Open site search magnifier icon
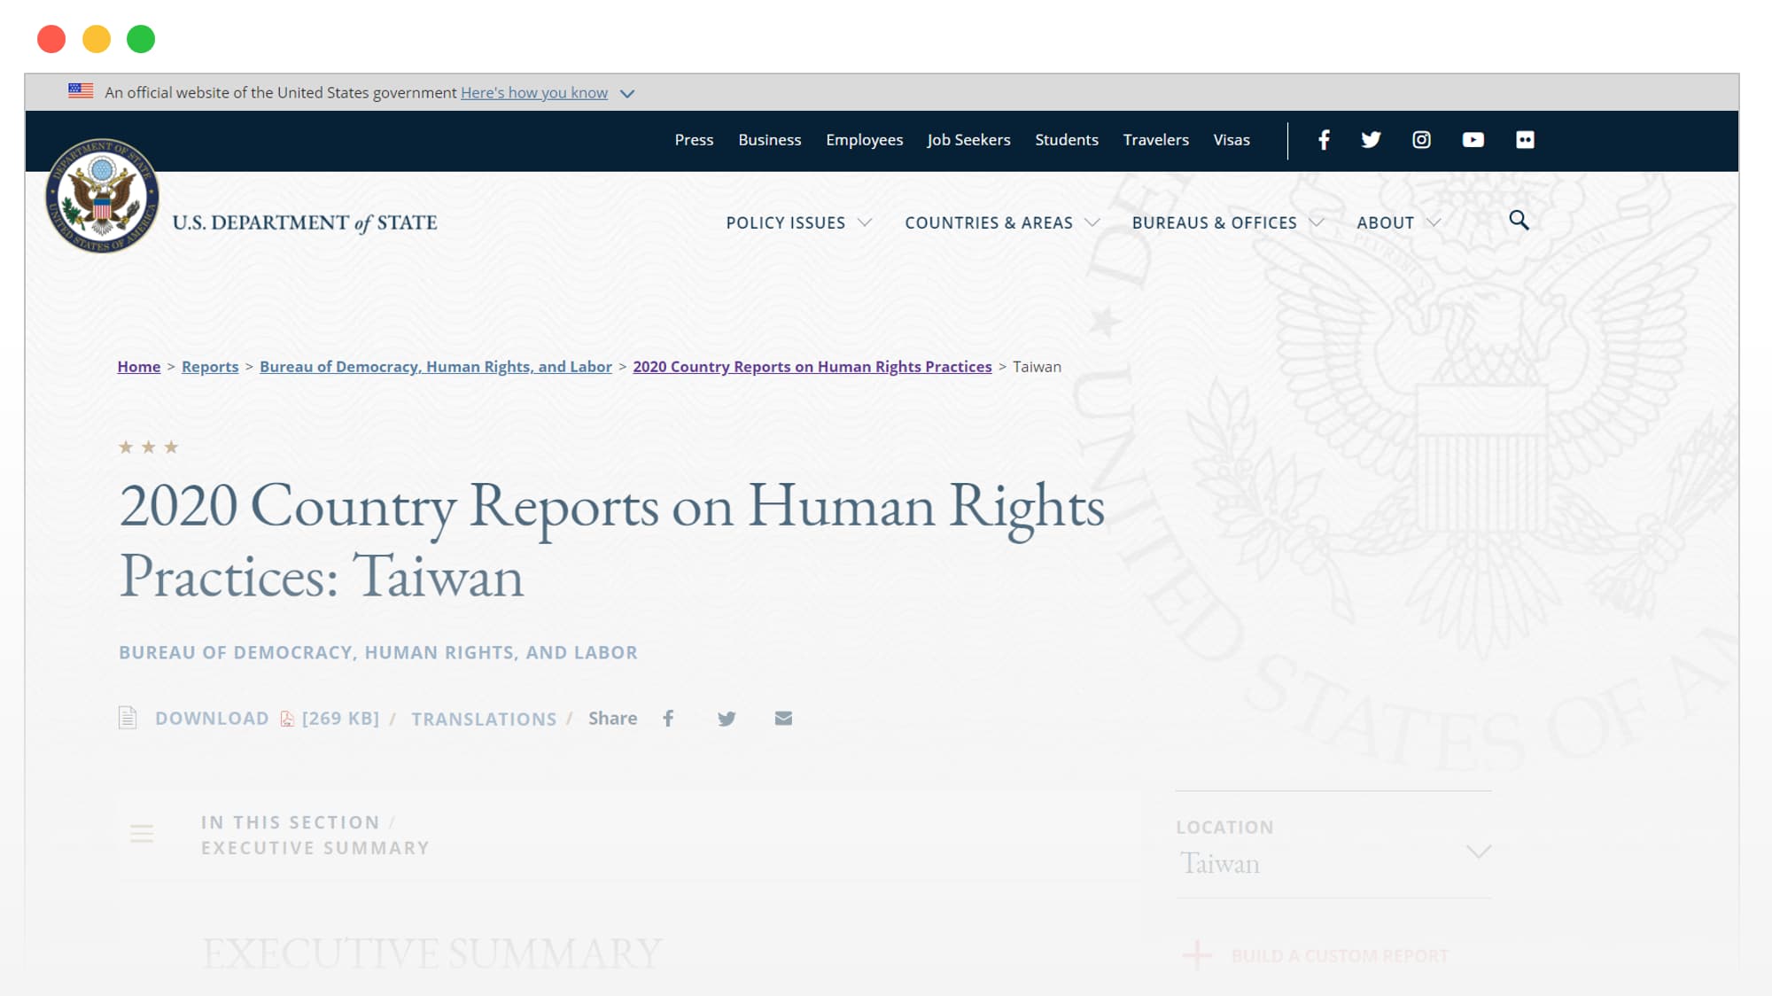This screenshot has width=1772, height=996. click(x=1519, y=221)
